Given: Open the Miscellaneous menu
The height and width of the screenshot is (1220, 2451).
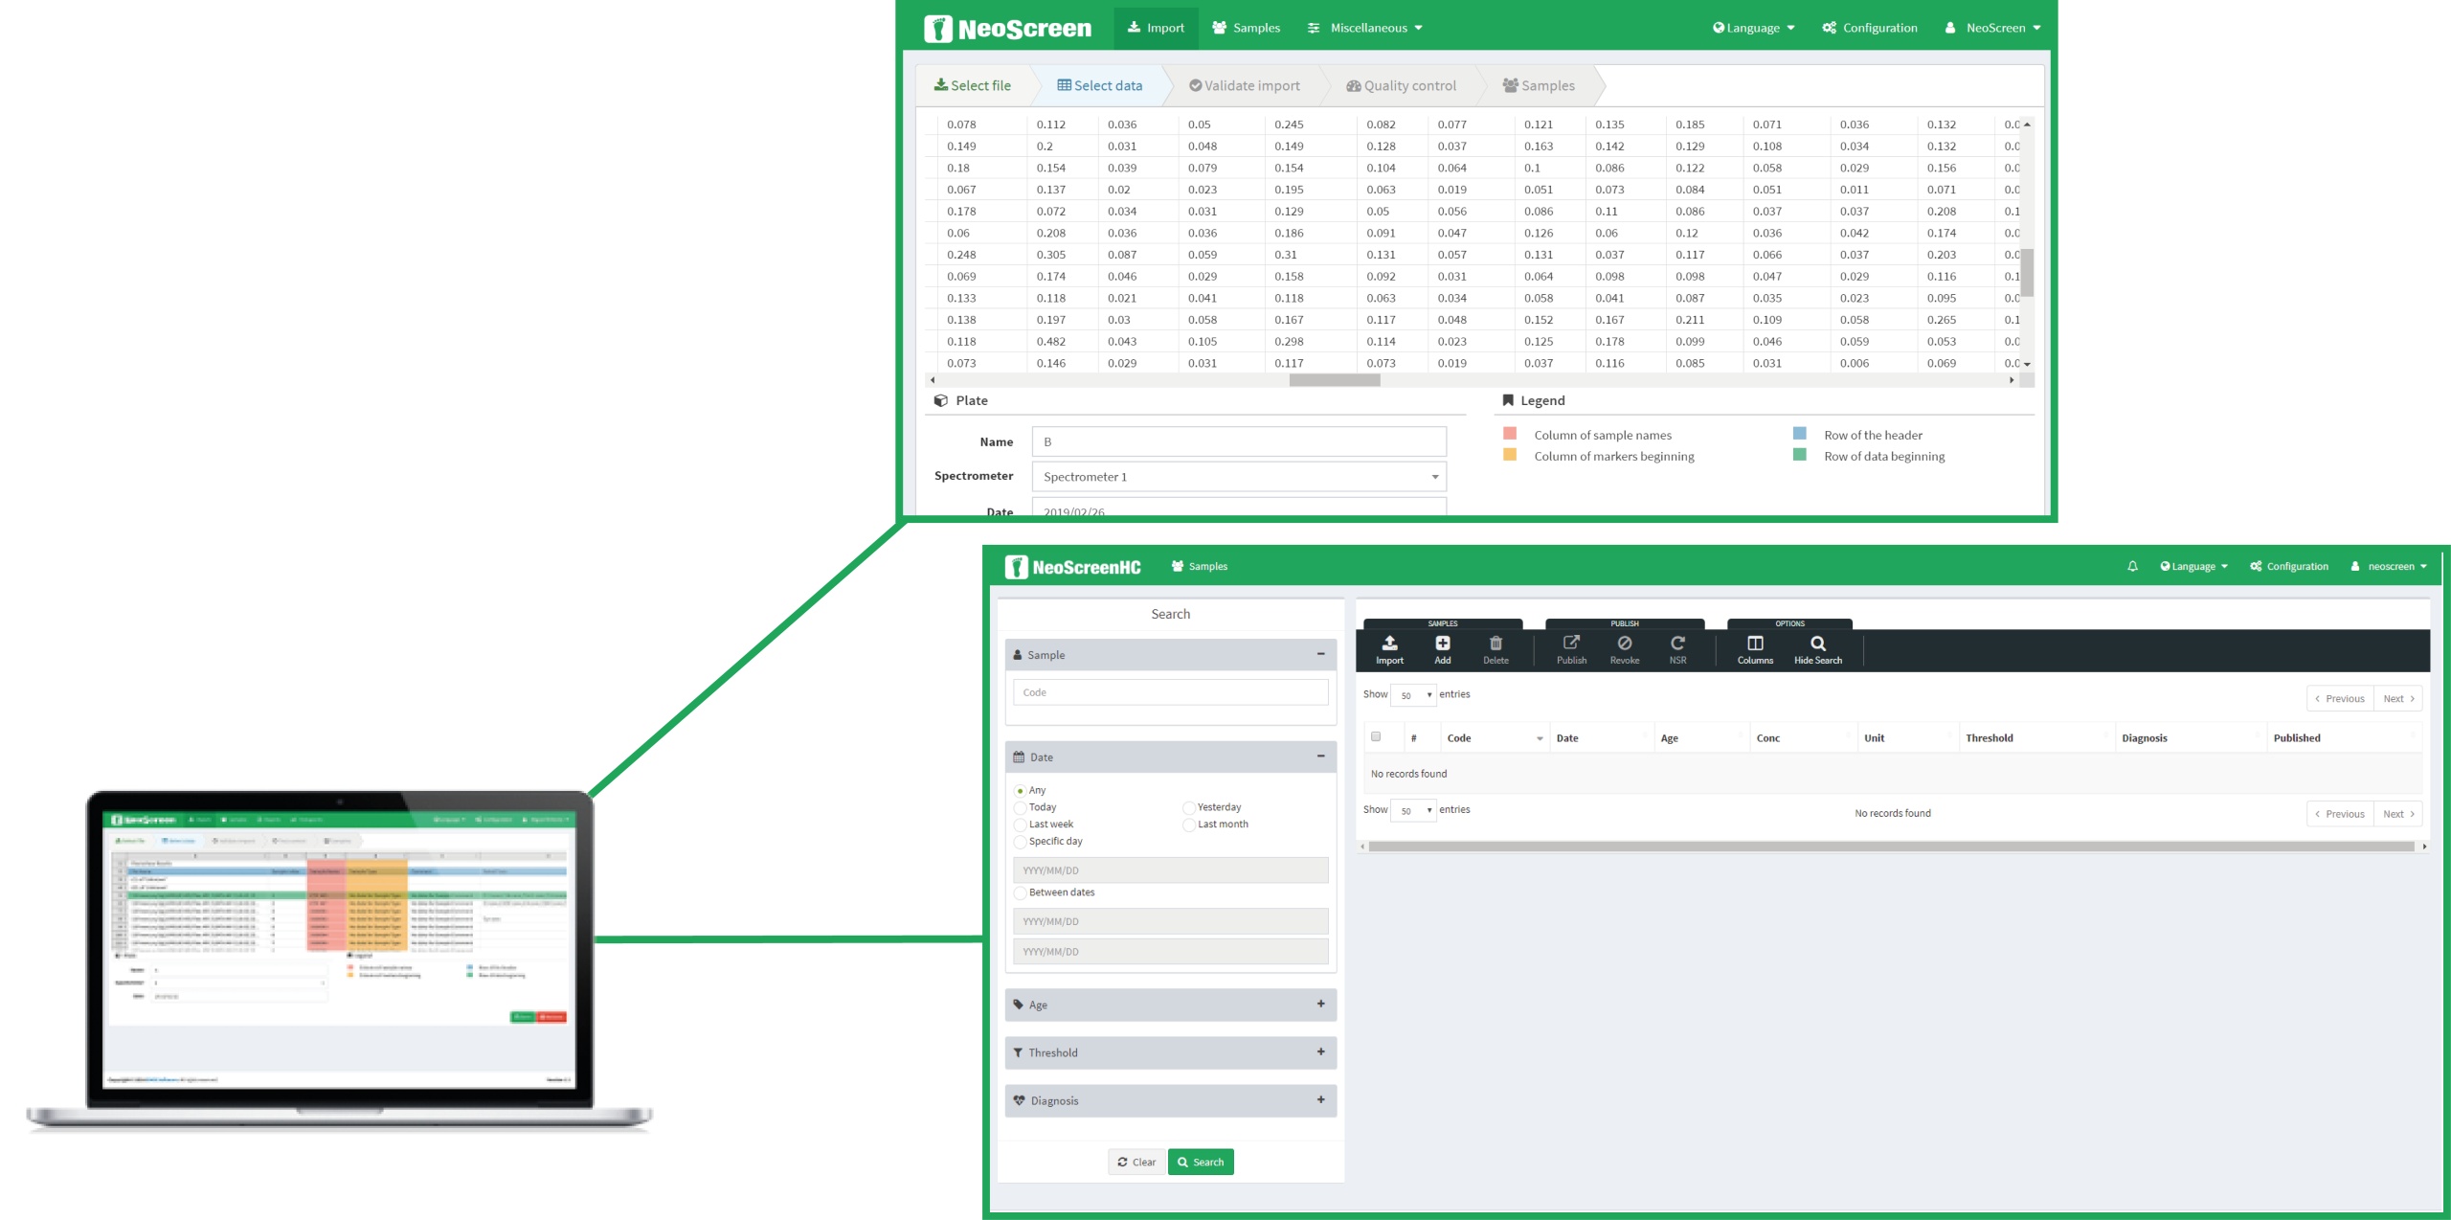Looking at the screenshot, I should pyautogui.click(x=1364, y=28).
